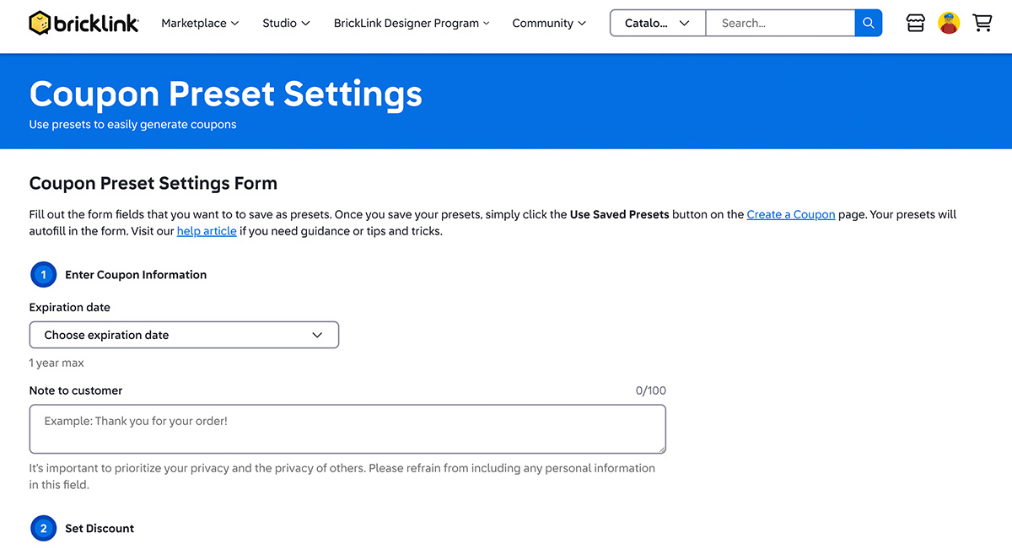The image size is (1012, 549).
Task: Open the user avatar profile menu
Action: tap(949, 24)
